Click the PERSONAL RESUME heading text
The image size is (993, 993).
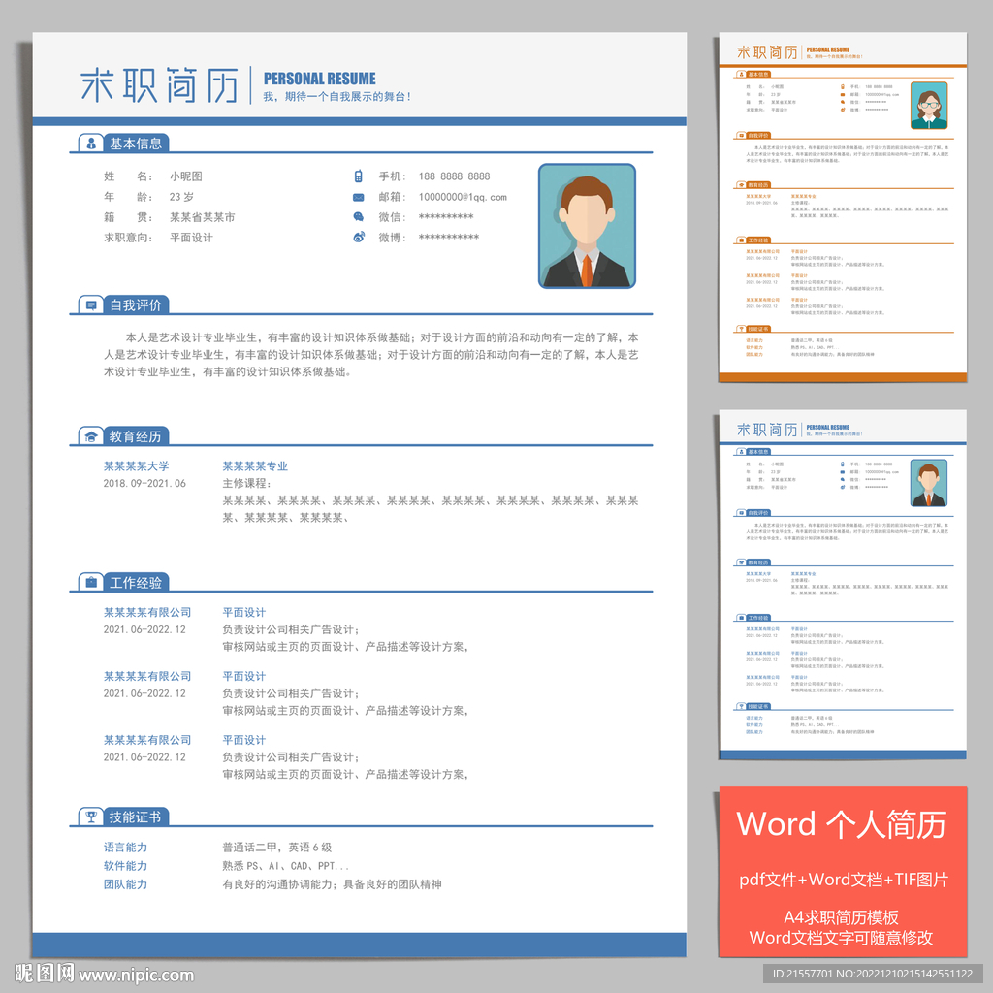[319, 79]
